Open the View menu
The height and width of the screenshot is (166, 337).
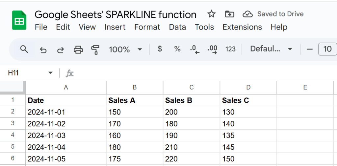(x=87, y=27)
